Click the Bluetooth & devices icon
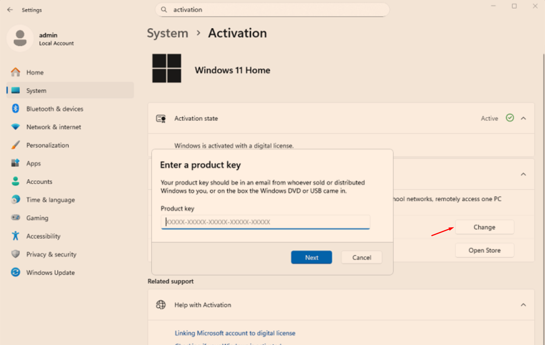This screenshot has width=545, height=345. click(15, 109)
